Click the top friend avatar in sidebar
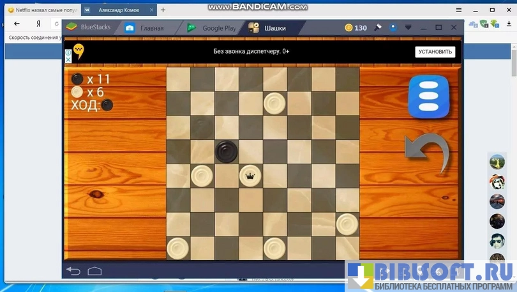Viewport: 517px width, 292px height. [x=497, y=162]
